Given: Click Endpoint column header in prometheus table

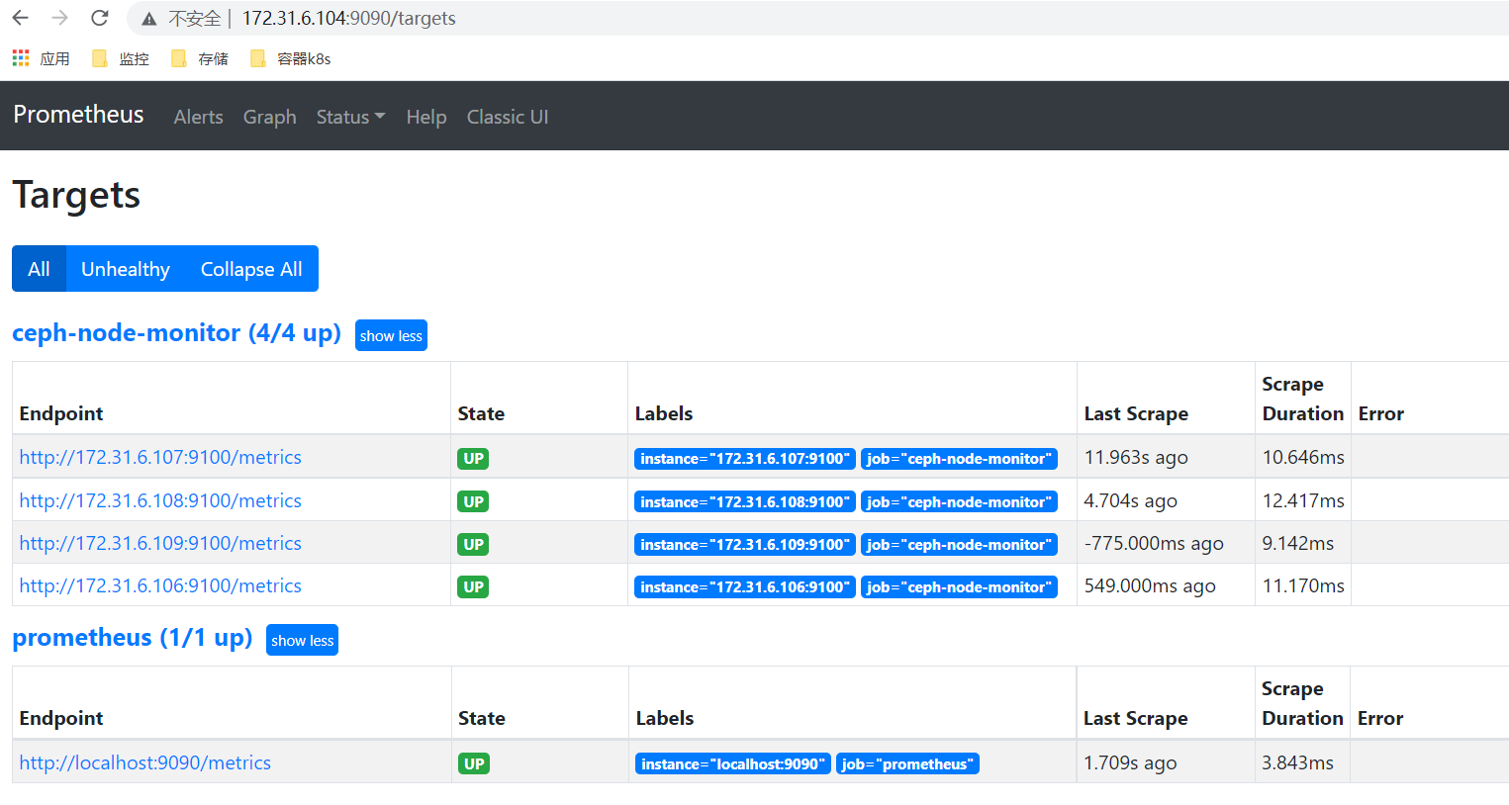Looking at the screenshot, I should [61, 718].
